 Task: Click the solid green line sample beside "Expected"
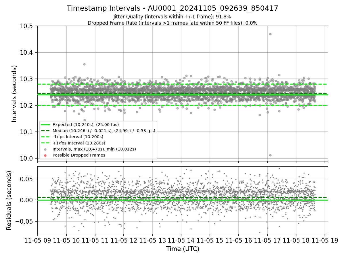click(x=45, y=125)
